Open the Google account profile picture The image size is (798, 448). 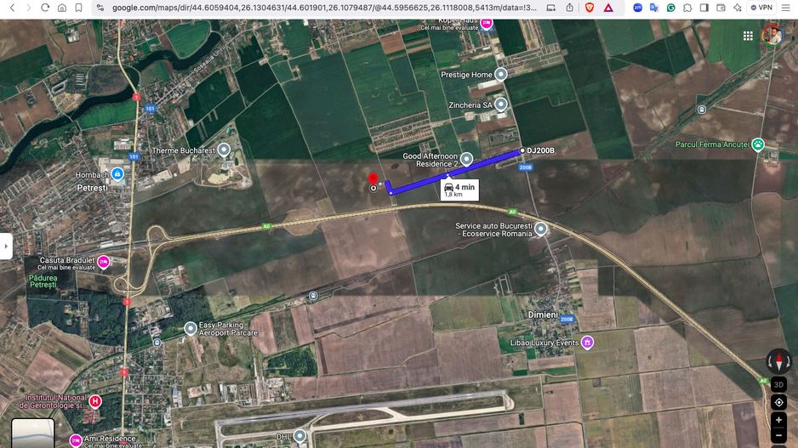pyautogui.click(x=772, y=36)
